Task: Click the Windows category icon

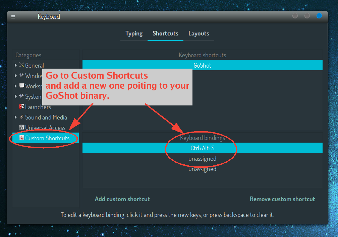Action: click(x=21, y=75)
